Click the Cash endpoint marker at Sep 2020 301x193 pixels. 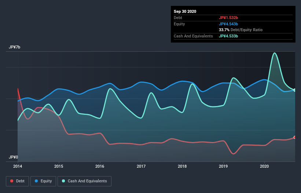295,90
